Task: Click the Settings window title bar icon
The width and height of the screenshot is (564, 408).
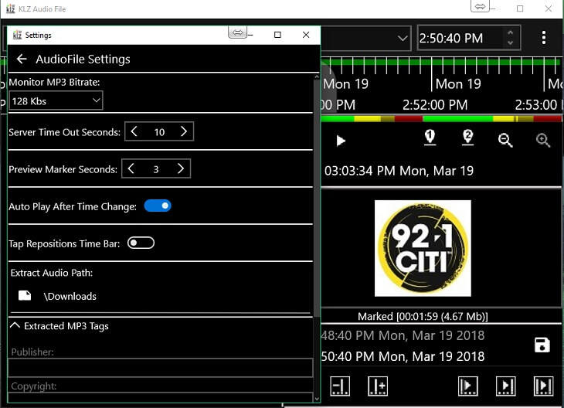Action: [x=17, y=35]
